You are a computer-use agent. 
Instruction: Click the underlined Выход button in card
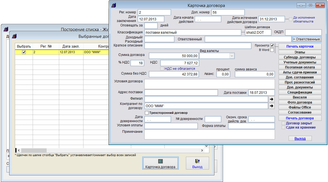pos(300,138)
